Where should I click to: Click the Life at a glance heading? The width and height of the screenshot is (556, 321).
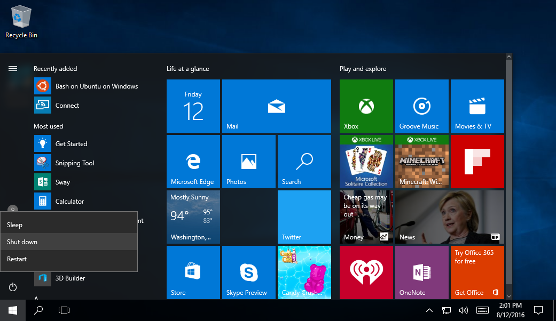click(x=187, y=69)
